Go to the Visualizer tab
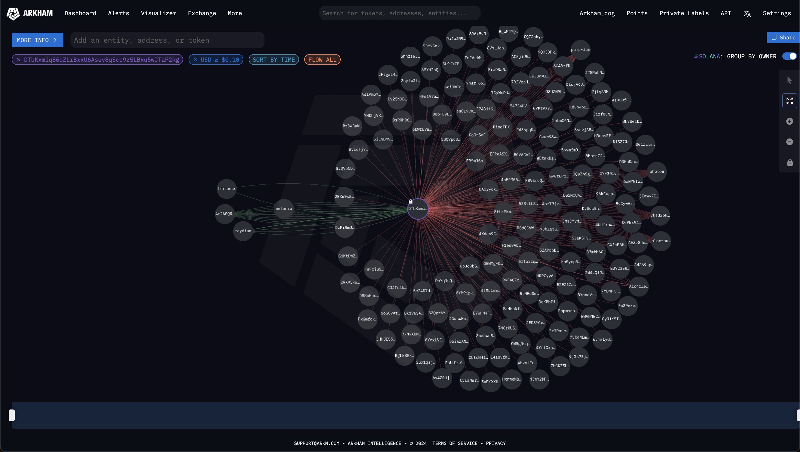Image resolution: width=800 pixels, height=452 pixels. point(158,13)
